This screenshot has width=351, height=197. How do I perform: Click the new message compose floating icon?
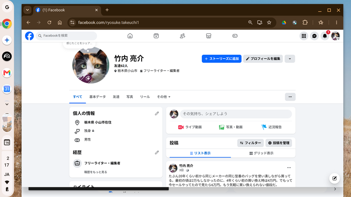tap(334, 178)
